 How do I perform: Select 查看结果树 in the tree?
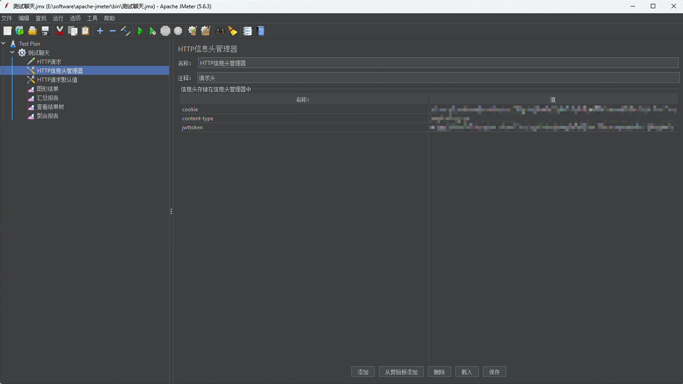[x=50, y=107]
